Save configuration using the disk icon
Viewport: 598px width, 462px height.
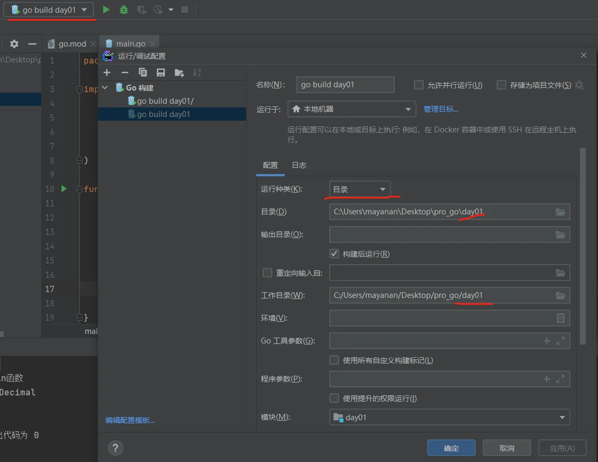[x=161, y=73]
